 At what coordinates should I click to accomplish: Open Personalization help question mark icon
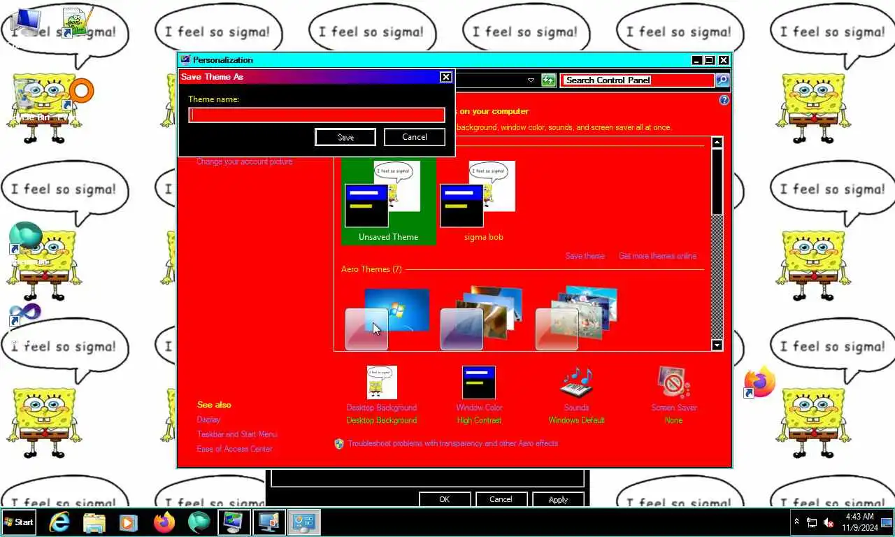[x=724, y=100]
